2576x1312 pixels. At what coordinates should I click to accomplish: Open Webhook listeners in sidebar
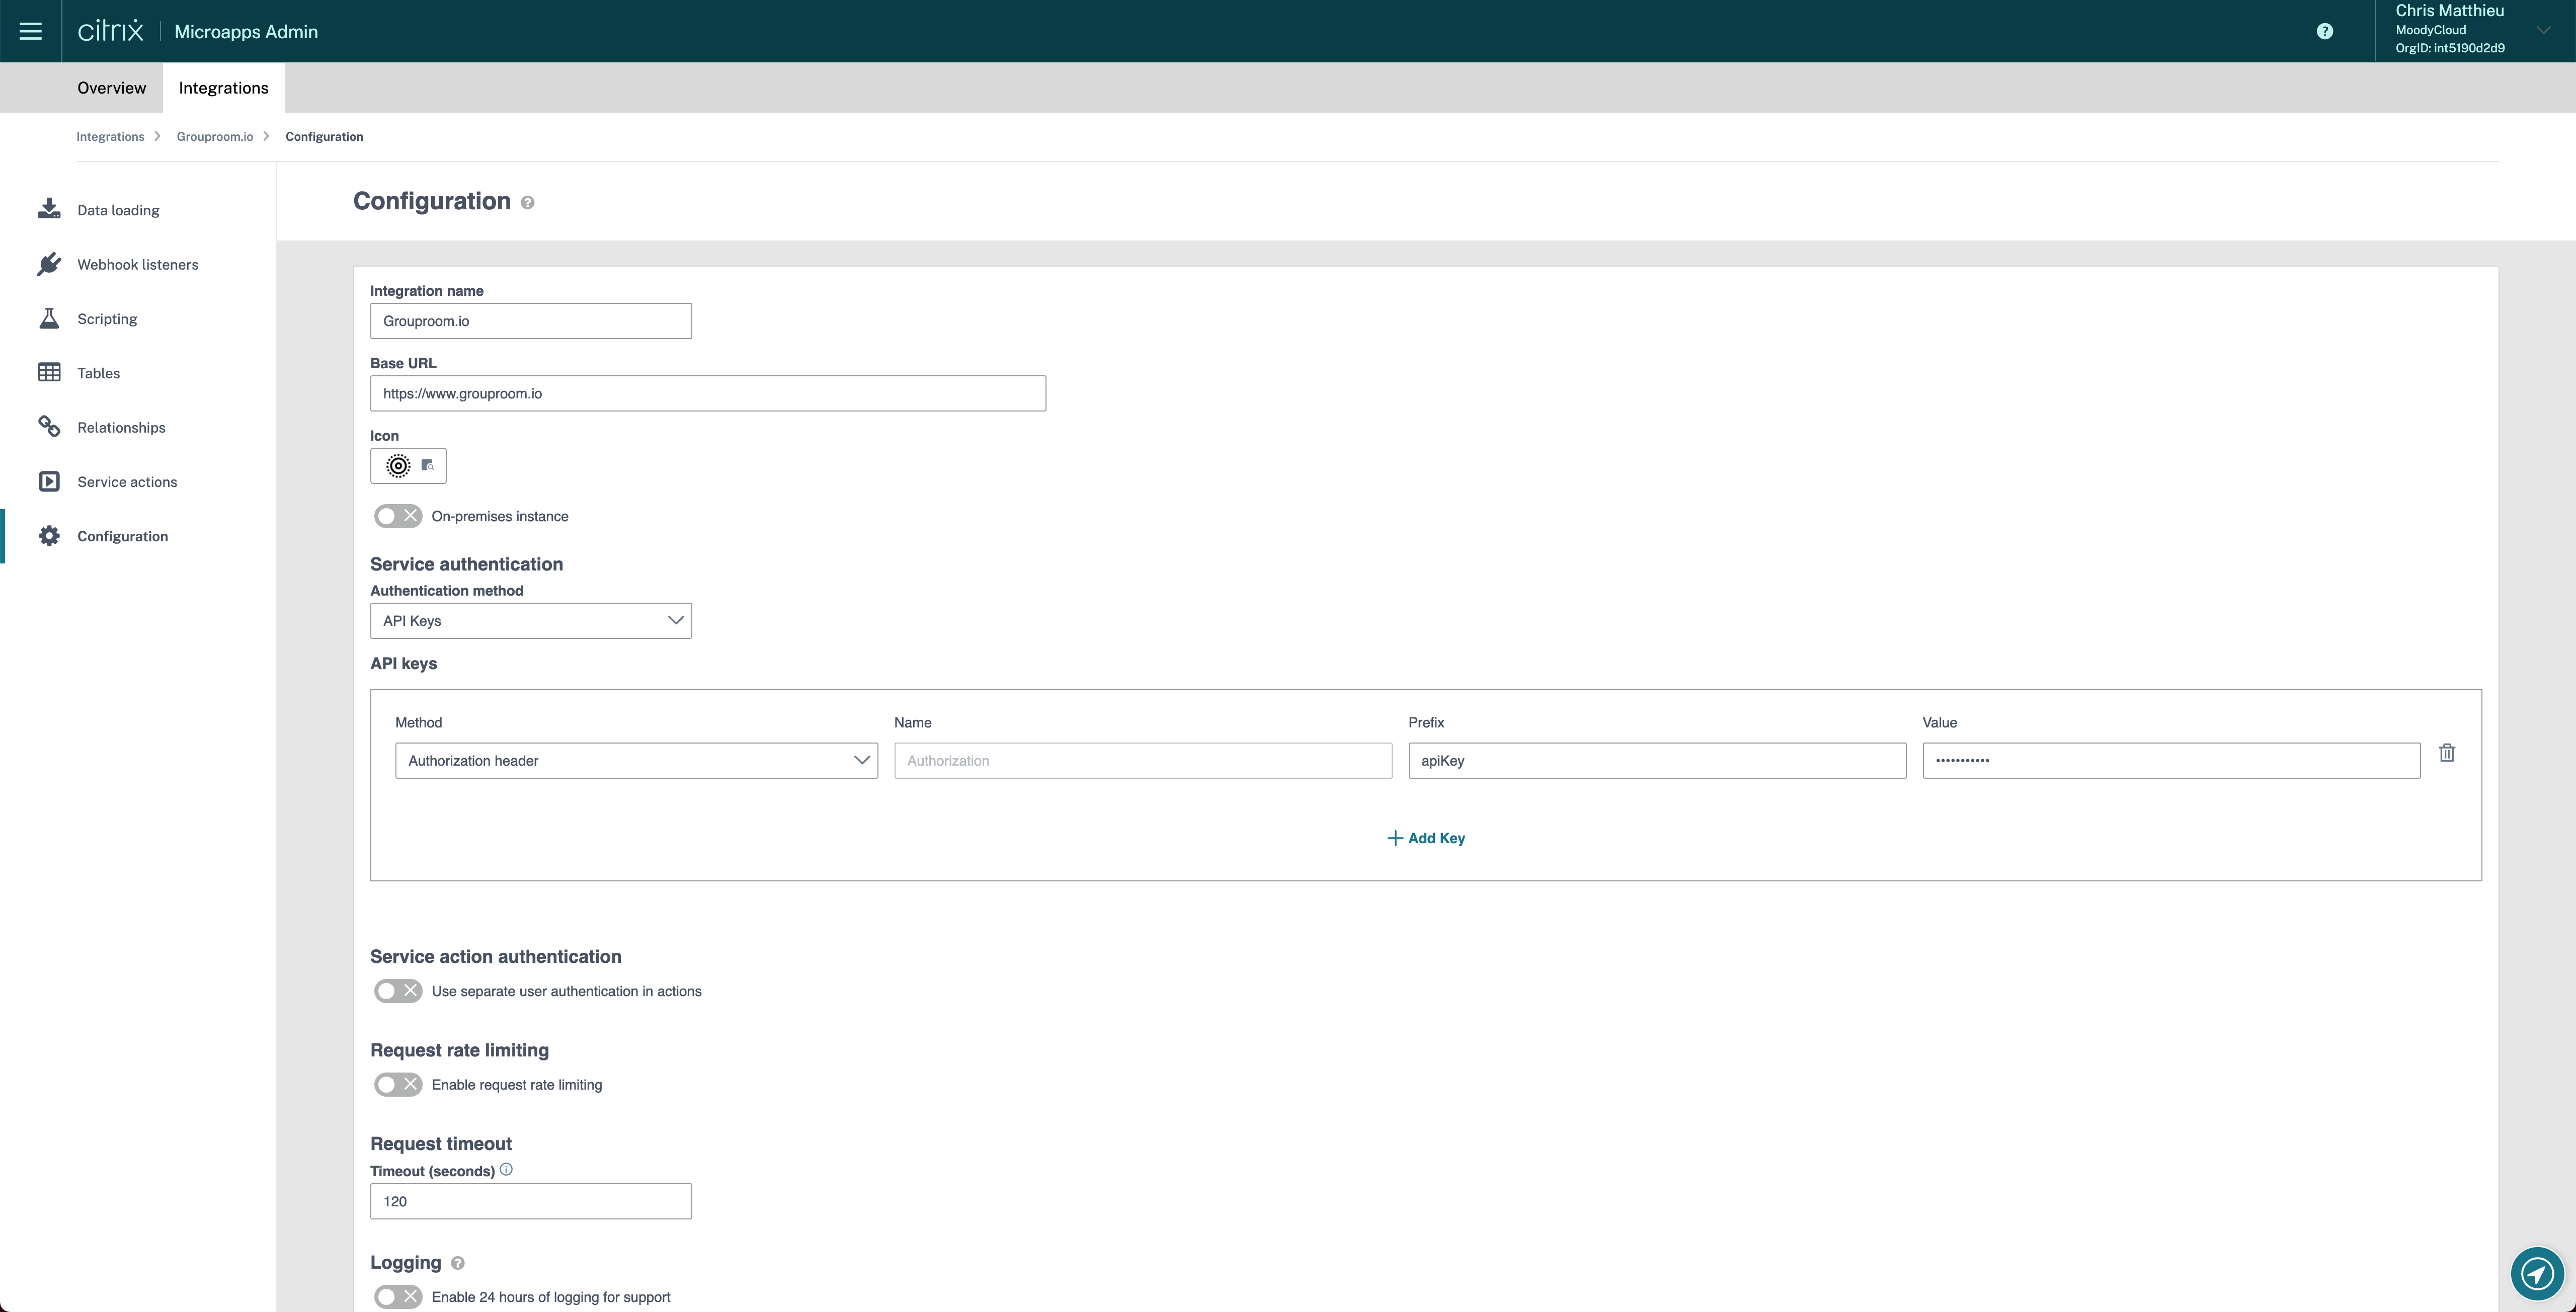(x=138, y=265)
